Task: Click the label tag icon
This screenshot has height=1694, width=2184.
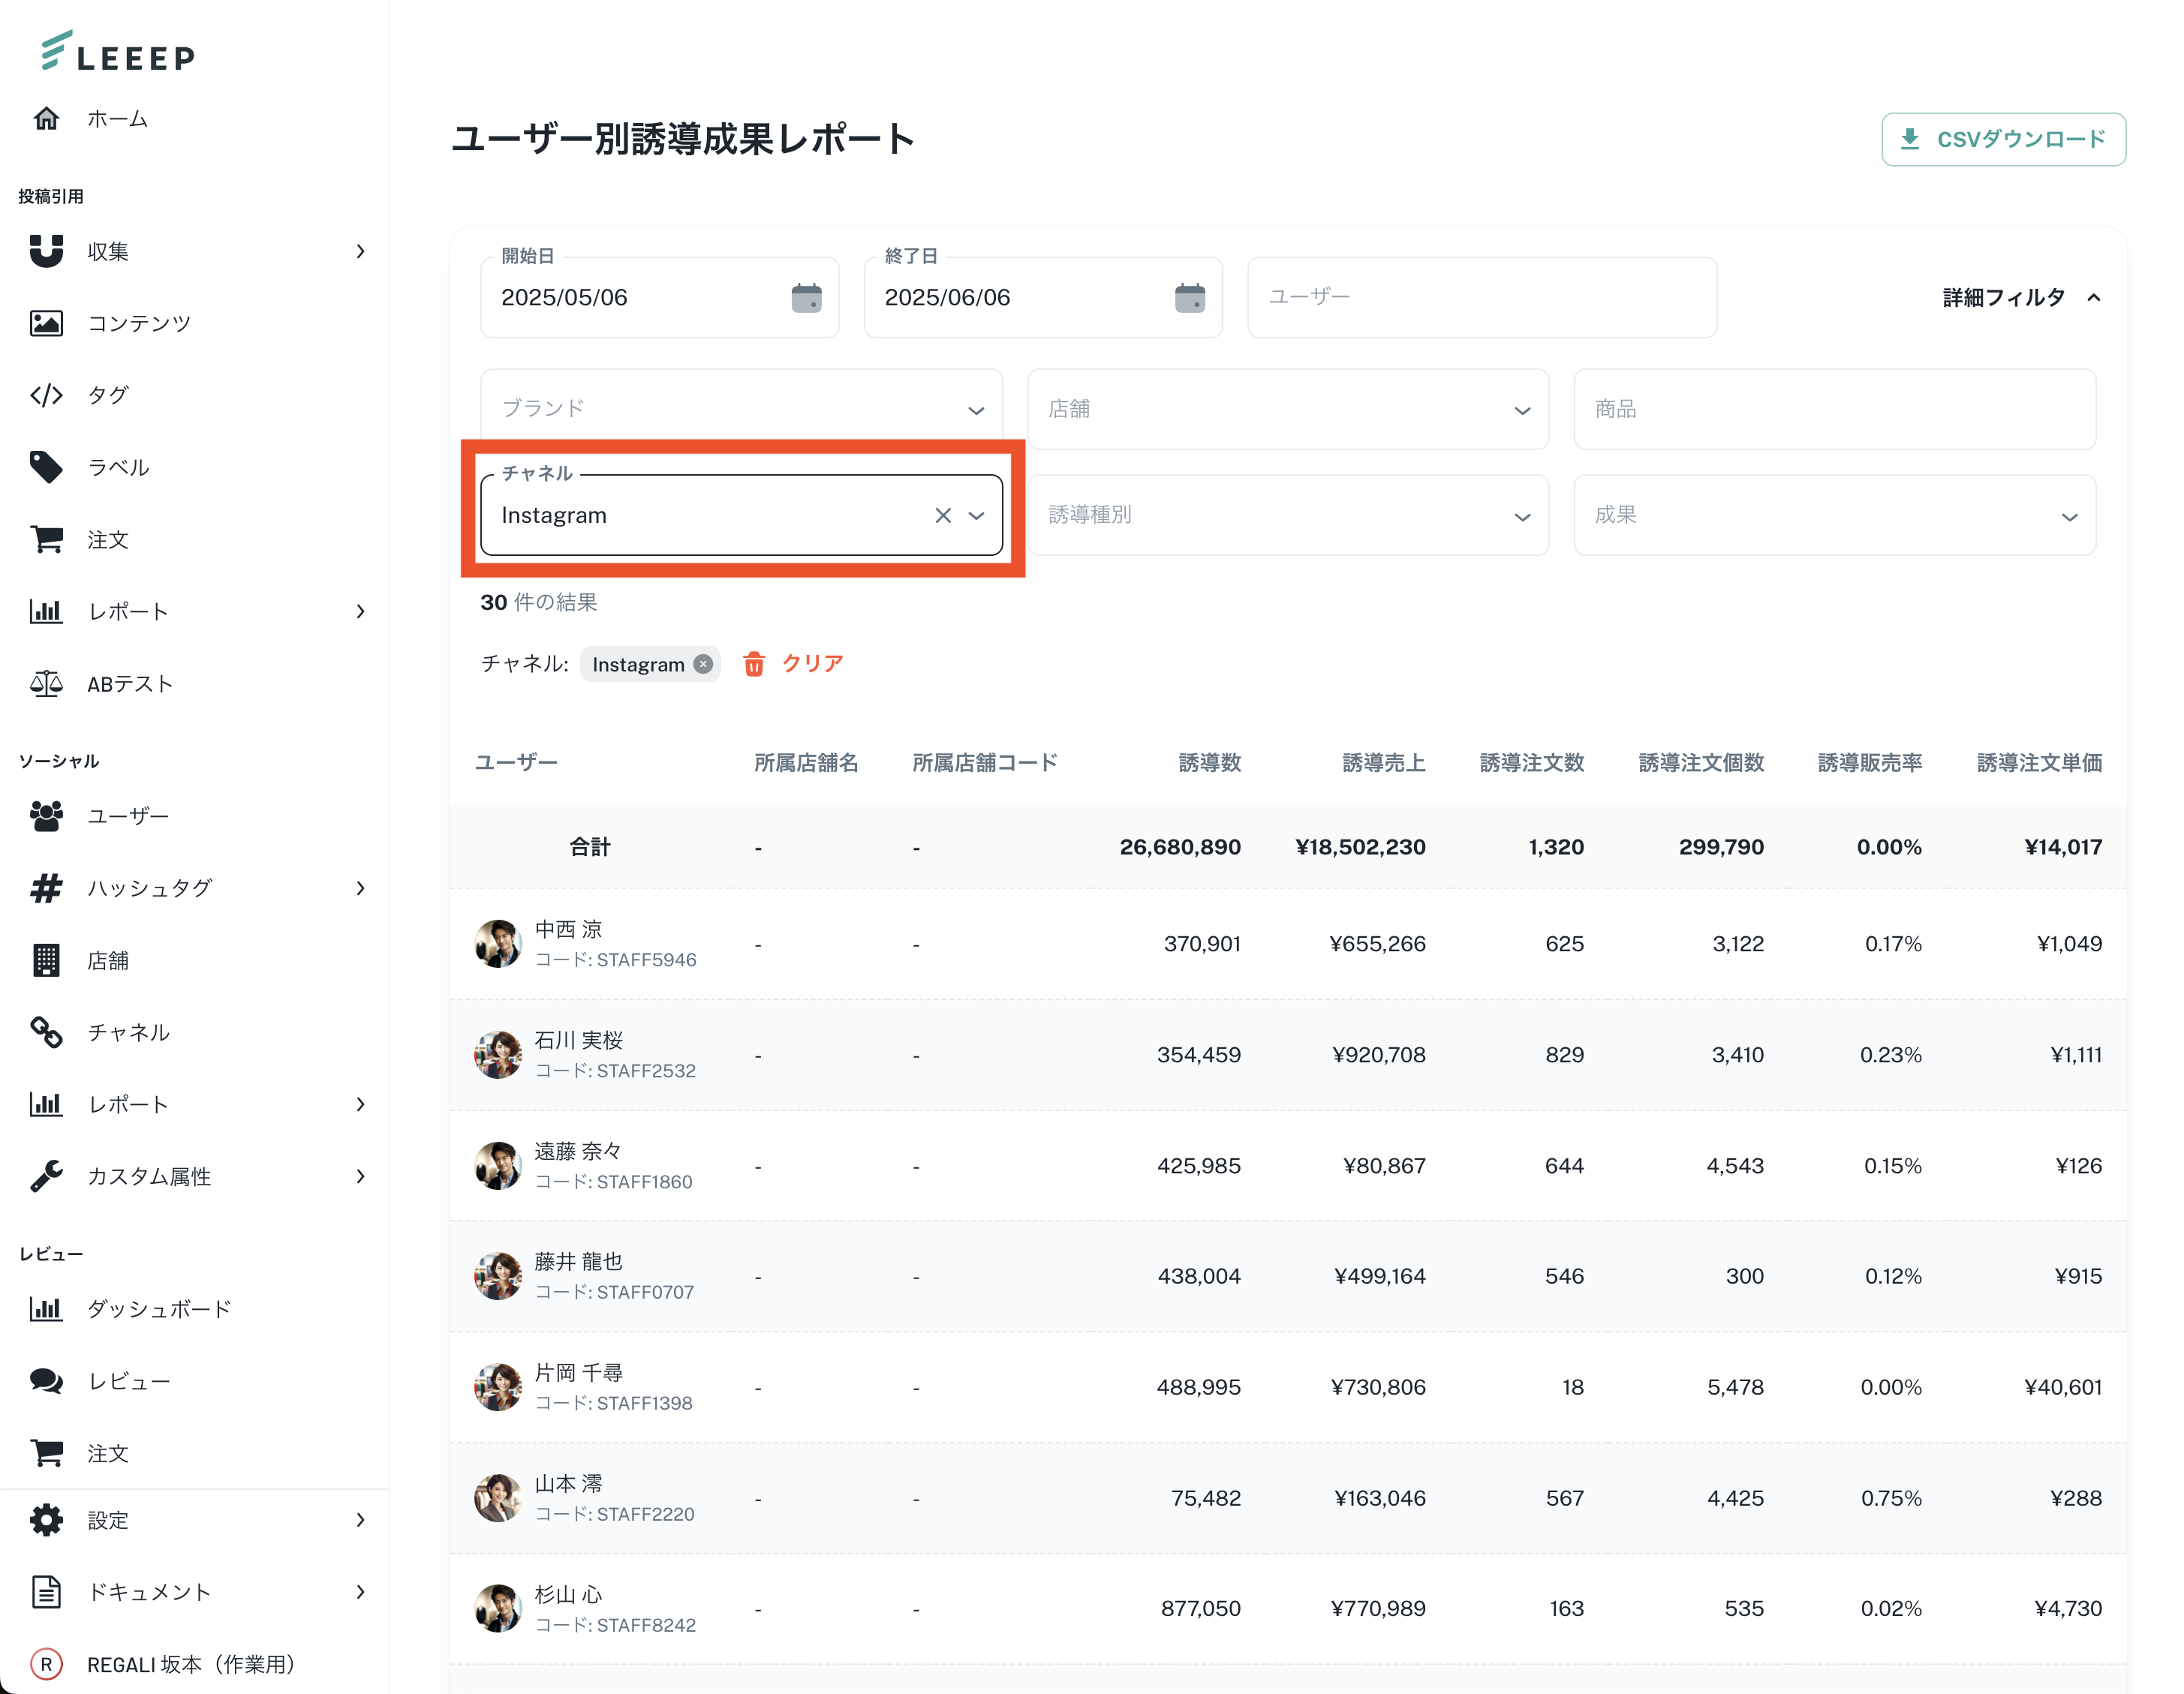Action: [46, 467]
